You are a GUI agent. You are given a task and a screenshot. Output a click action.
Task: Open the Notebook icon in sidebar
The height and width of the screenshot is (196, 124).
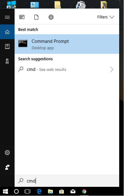(7, 46)
